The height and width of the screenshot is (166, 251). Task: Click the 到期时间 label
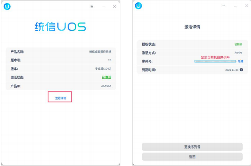(149, 70)
